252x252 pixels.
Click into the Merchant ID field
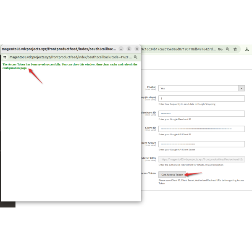pyautogui.click(x=201, y=114)
